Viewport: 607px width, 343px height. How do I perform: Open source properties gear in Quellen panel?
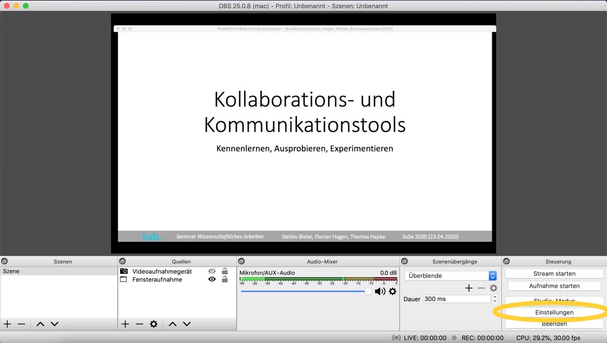point(154,324)
